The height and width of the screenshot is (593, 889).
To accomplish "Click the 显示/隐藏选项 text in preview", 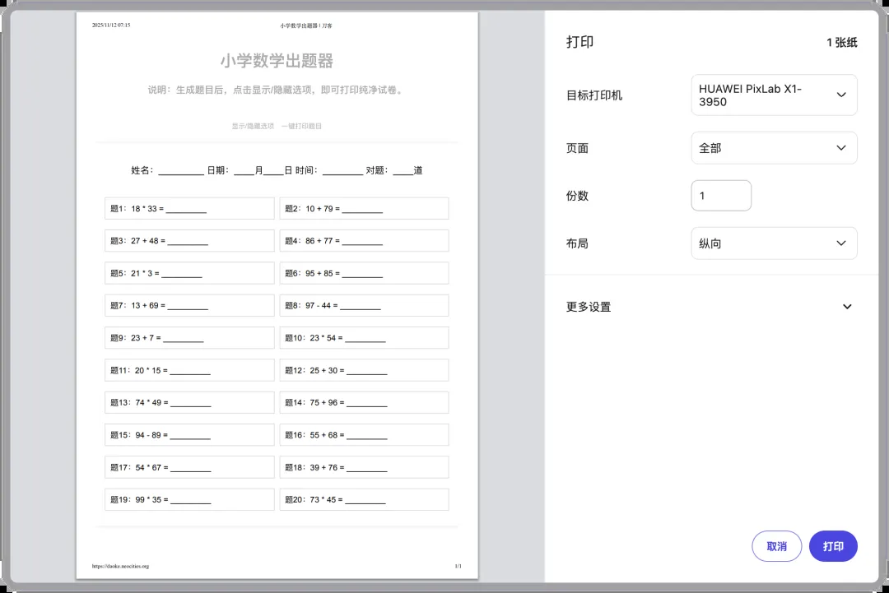I will [x=253, y=127].
